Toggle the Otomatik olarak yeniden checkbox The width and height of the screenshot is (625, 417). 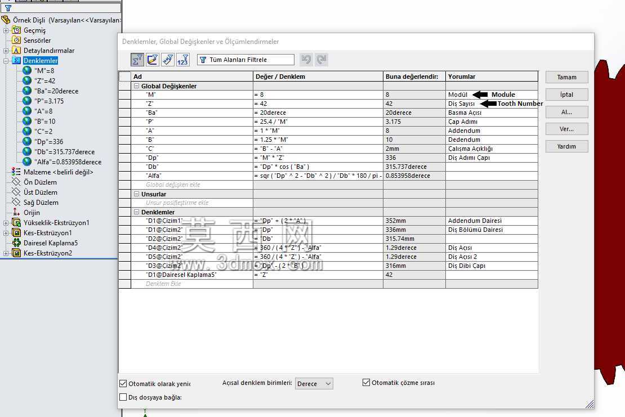pyautogui.click(x=123, y=384)
